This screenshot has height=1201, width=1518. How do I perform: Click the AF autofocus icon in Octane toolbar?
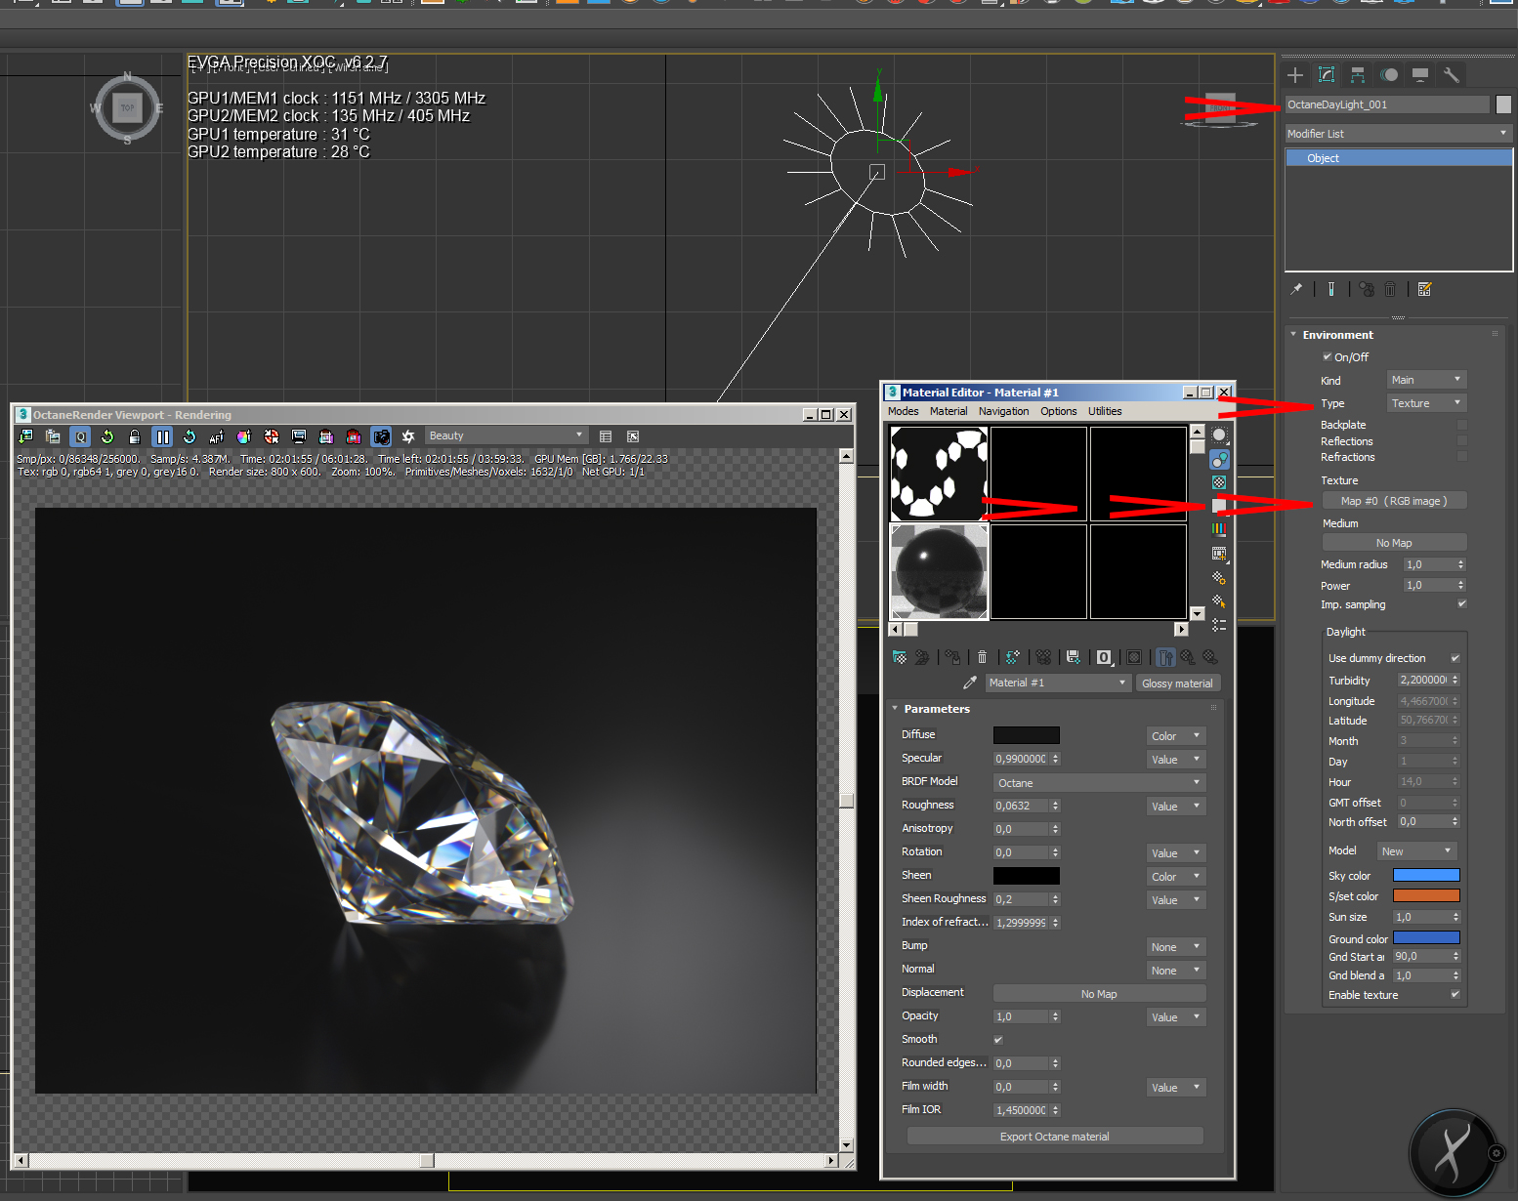(x=217, y=436)
